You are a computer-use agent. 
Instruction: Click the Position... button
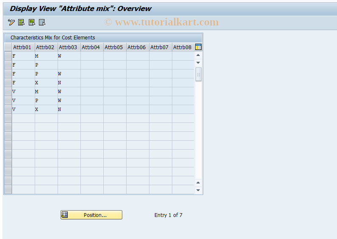[x=91, y=215]
